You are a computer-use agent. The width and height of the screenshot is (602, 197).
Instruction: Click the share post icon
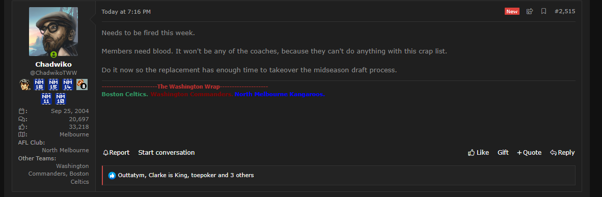(x=530, y=12)
